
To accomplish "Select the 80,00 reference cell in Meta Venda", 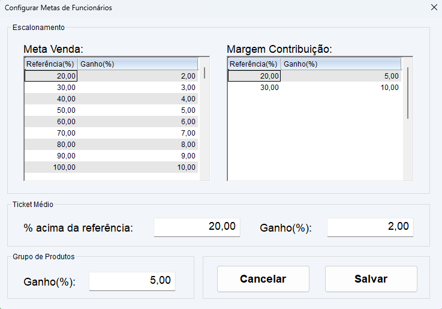I will point(51,145).
